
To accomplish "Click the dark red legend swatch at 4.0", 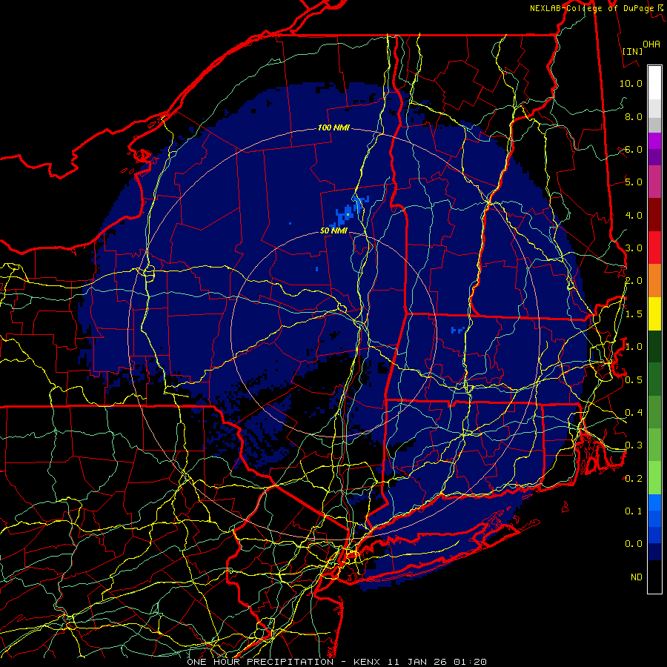I will coord(654,215).
